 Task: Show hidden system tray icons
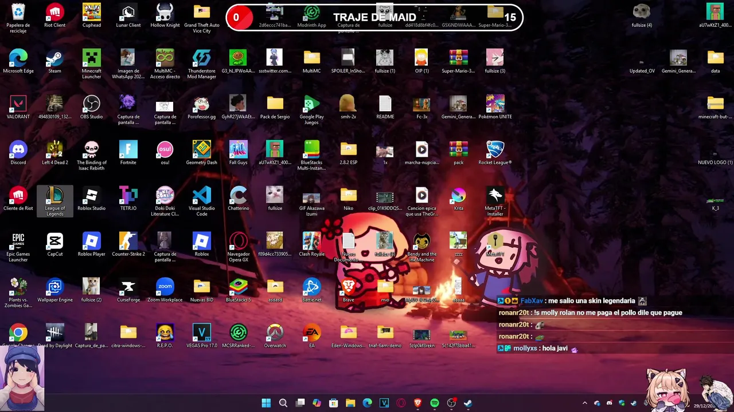click(585, 403)
